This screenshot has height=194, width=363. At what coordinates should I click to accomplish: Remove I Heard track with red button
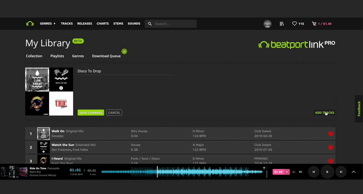click(331, 161)
